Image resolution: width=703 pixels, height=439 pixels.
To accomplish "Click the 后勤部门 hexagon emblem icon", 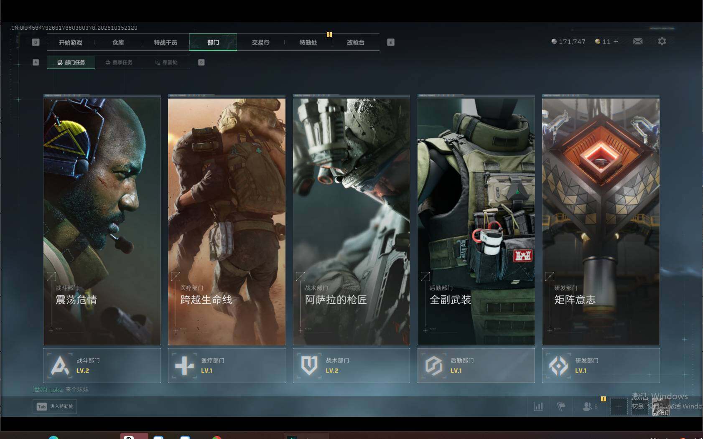I will point(434,366).
